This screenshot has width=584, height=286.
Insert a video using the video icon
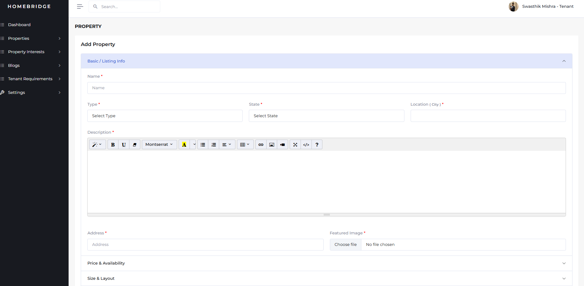(x=282, y=145)
